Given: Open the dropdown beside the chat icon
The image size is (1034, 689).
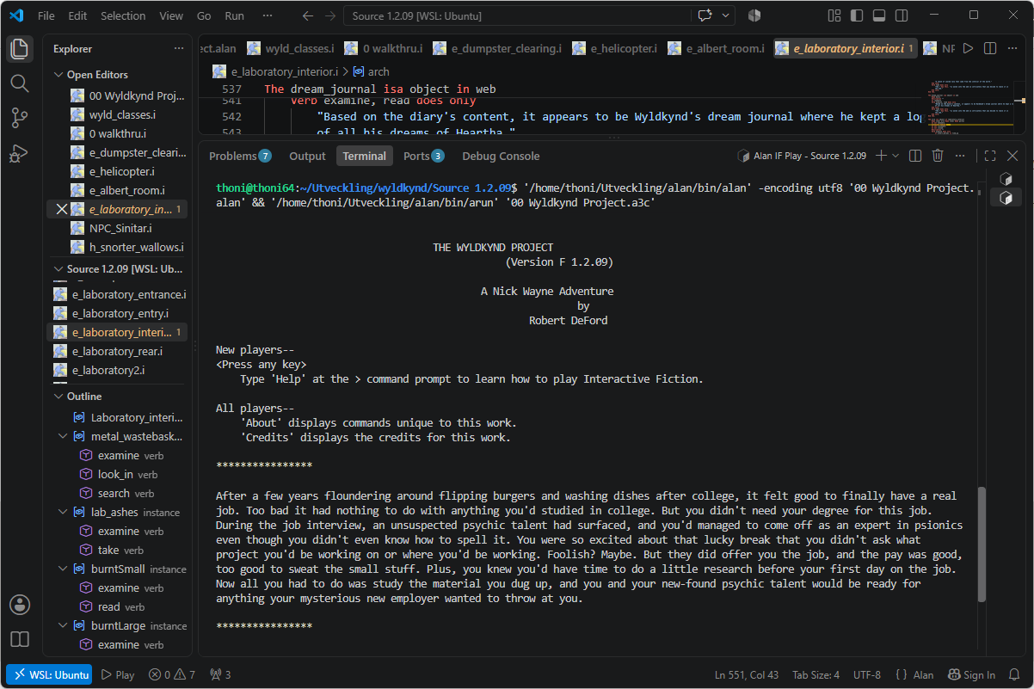Looking at the screenshot, I should click(726, 15).
